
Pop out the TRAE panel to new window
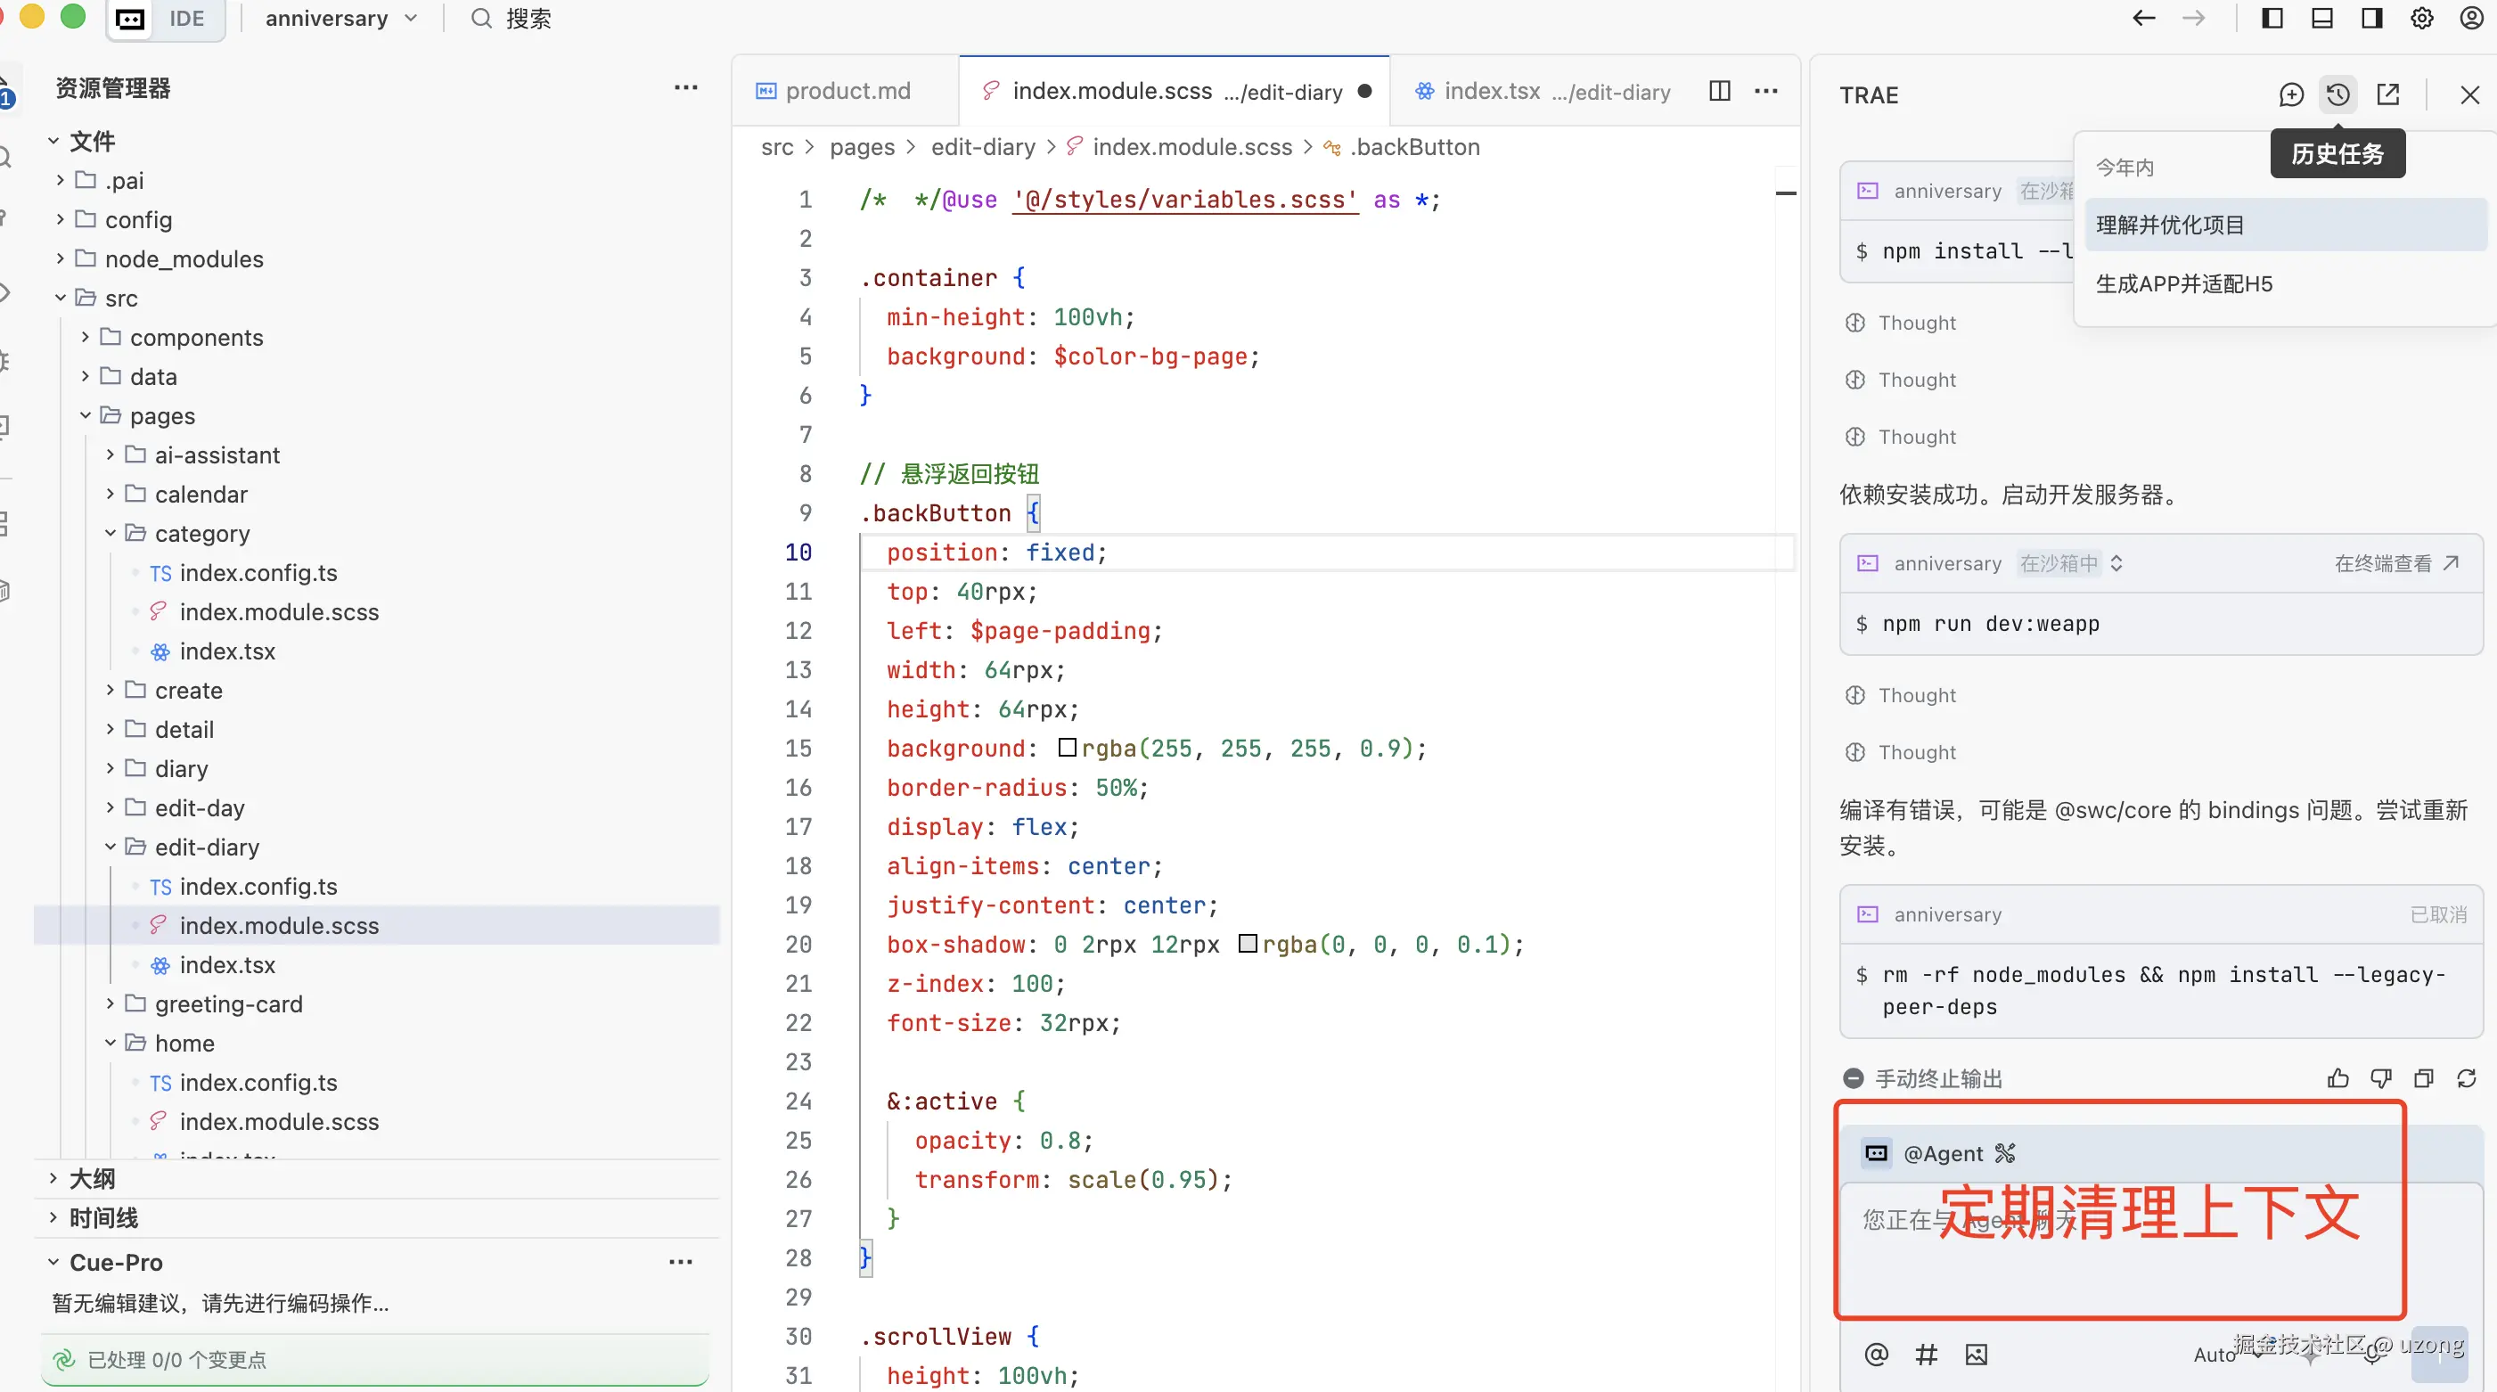tap(2388, 95)
